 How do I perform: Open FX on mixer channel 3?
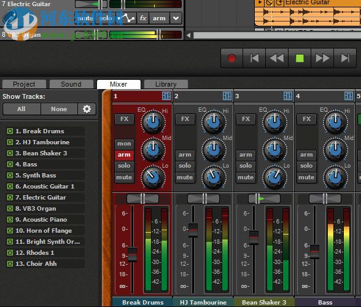pos(246,119)
